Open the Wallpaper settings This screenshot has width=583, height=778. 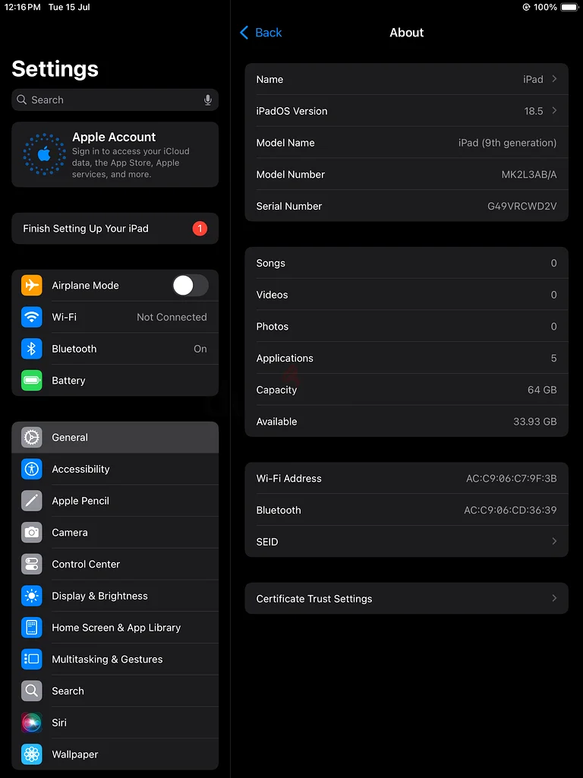click(115, 754)
